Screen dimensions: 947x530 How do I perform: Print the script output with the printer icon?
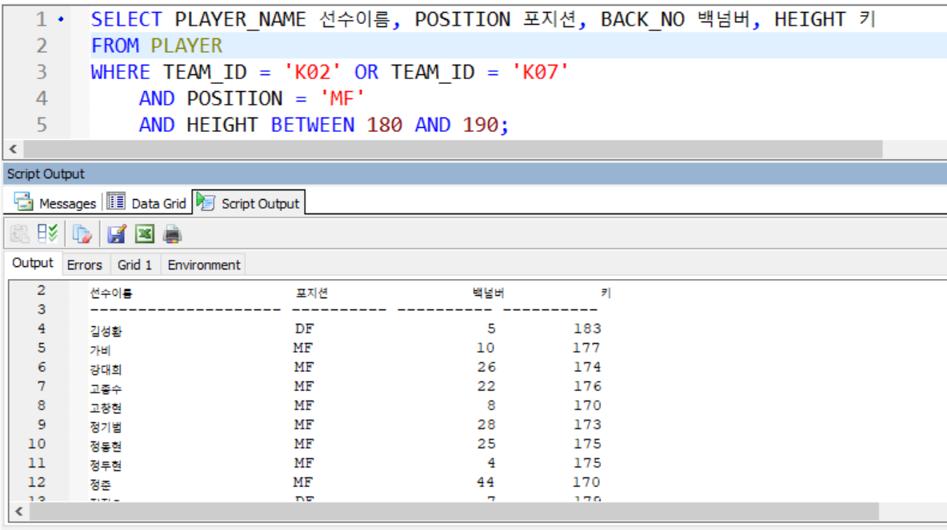click(172, 233)
